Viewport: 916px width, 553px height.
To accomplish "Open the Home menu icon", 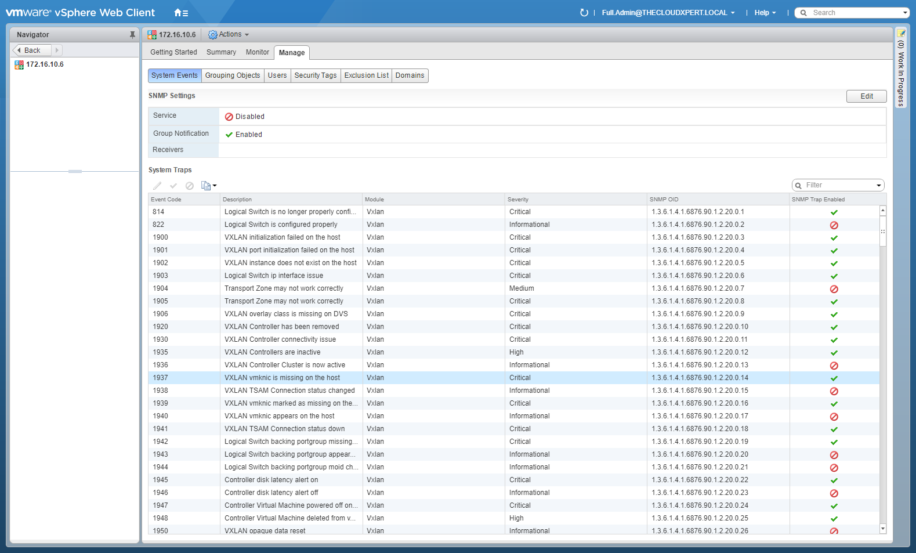I will point(180,13).
